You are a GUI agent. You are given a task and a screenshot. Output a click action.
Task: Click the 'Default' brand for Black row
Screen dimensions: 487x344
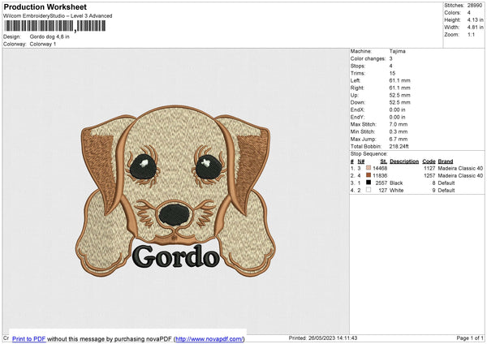(x=446, y=183)
